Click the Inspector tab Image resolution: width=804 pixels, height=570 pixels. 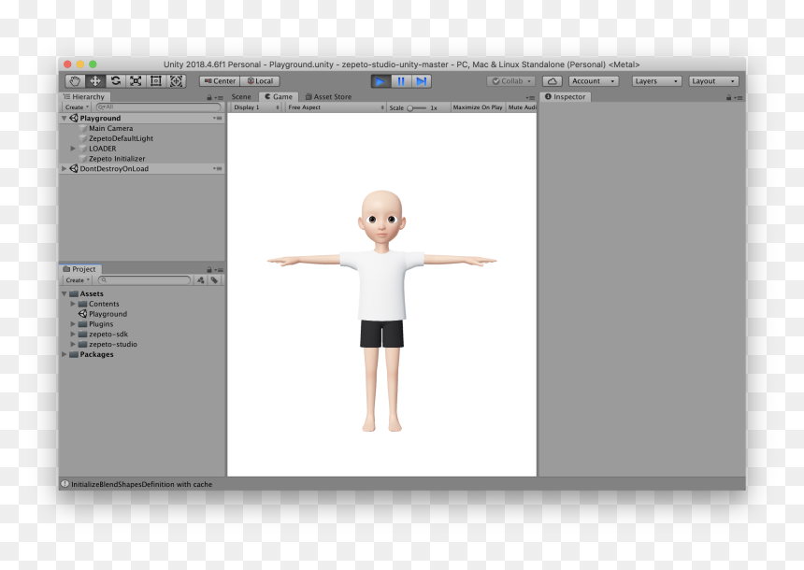(565, 97)
